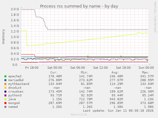This screenshot has width=158, height=118.
Task: Select the mongod legend label
Action: (x=14, y=103)
